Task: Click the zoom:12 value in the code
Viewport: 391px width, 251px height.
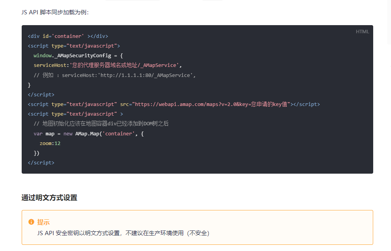Action: point(50,143)
